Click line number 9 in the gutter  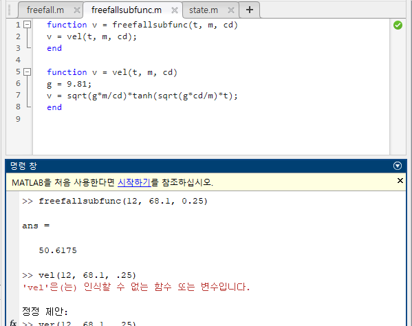pos(18,119)
